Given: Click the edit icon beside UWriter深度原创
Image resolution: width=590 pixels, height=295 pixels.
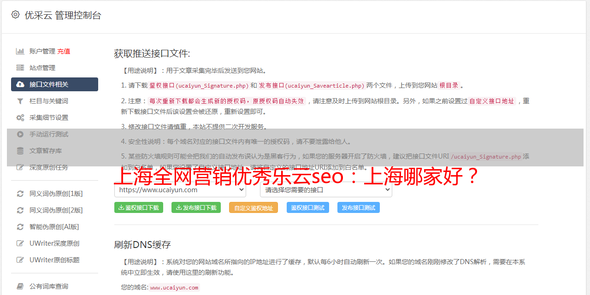Looking at the screenshot, I should (20, 243).
